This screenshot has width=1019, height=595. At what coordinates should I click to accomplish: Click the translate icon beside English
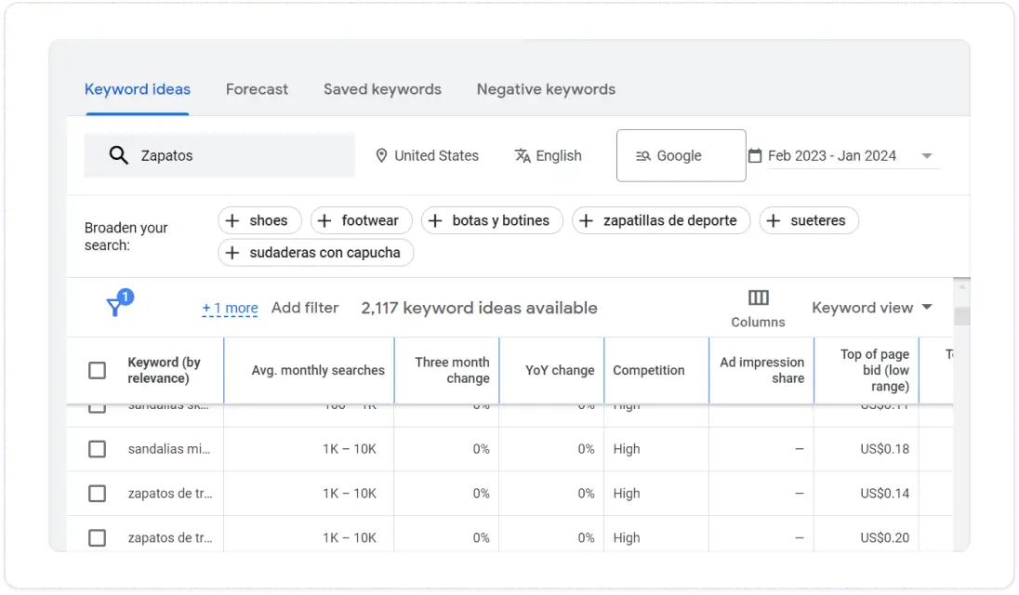(523, 155)
